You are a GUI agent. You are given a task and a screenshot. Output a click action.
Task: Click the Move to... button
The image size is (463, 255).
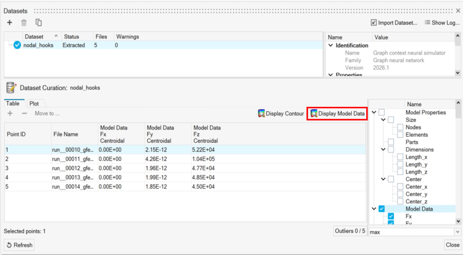pyautogui.click(x=47, y=113)
